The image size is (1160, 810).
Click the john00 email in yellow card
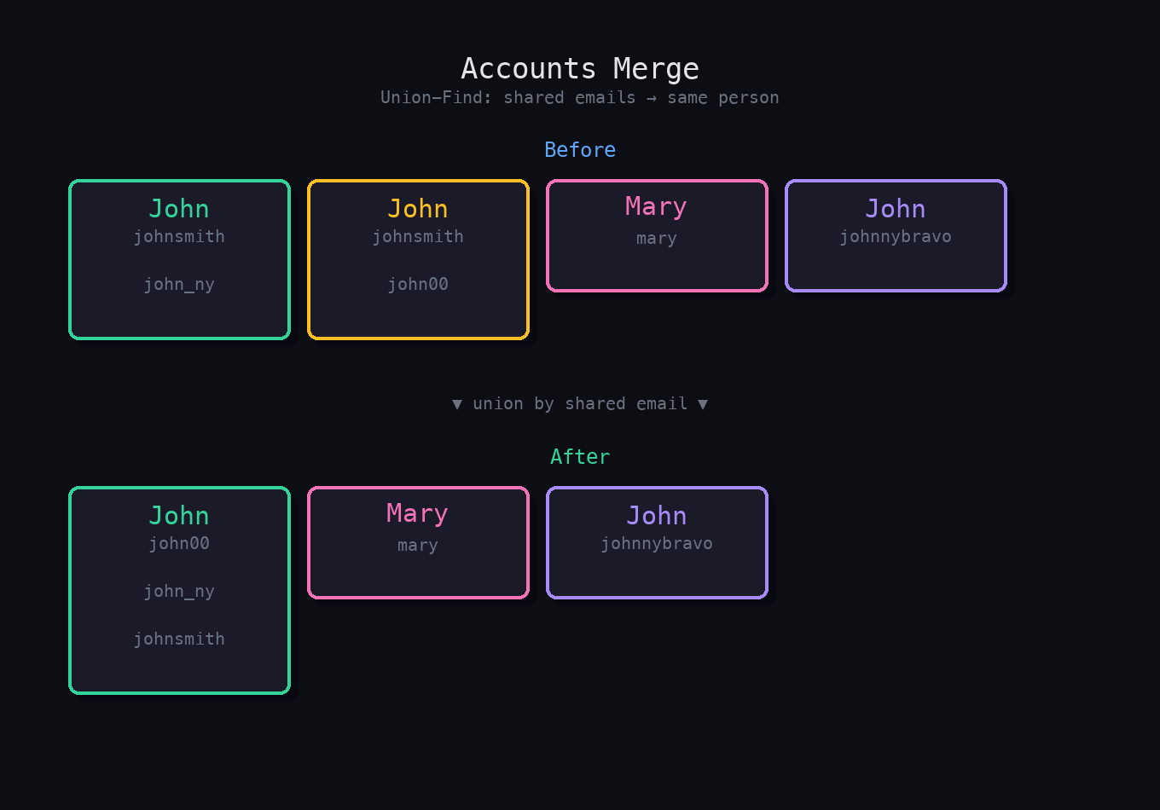point(418,284)
